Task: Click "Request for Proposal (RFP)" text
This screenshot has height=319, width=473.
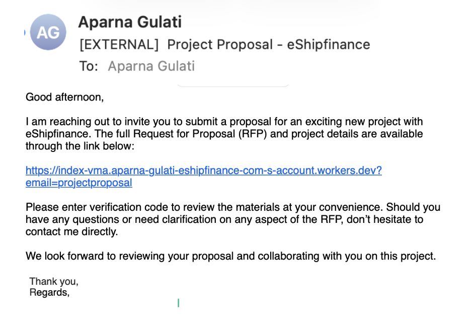Action: pyautogui.click(x=200, y=134)
